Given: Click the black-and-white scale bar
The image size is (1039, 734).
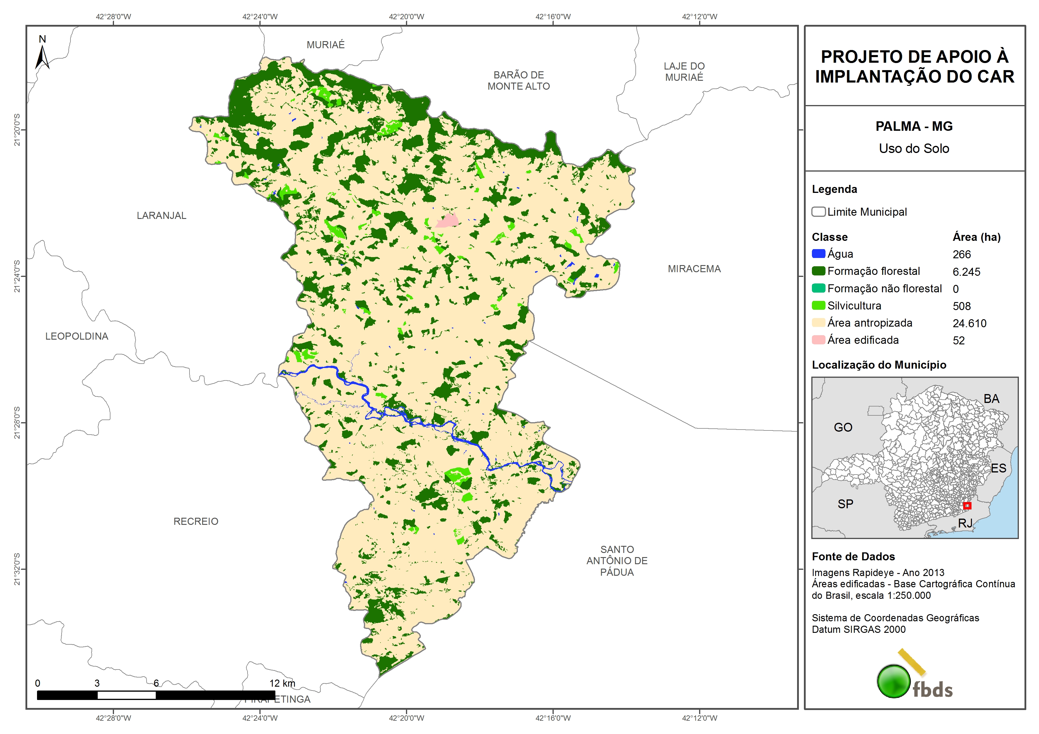Looking at the screenshot, I should (156, 695).
